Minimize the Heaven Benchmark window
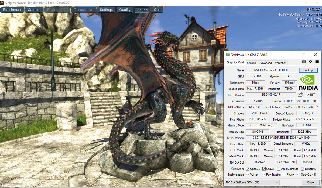322x188 pixels. point(294,3)
